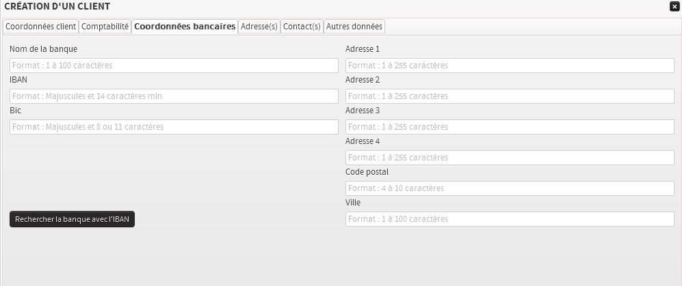The width and height of the screenshot is (682, 286).
Task: Select the Adresse 3 text field
Action: point(510,127)
